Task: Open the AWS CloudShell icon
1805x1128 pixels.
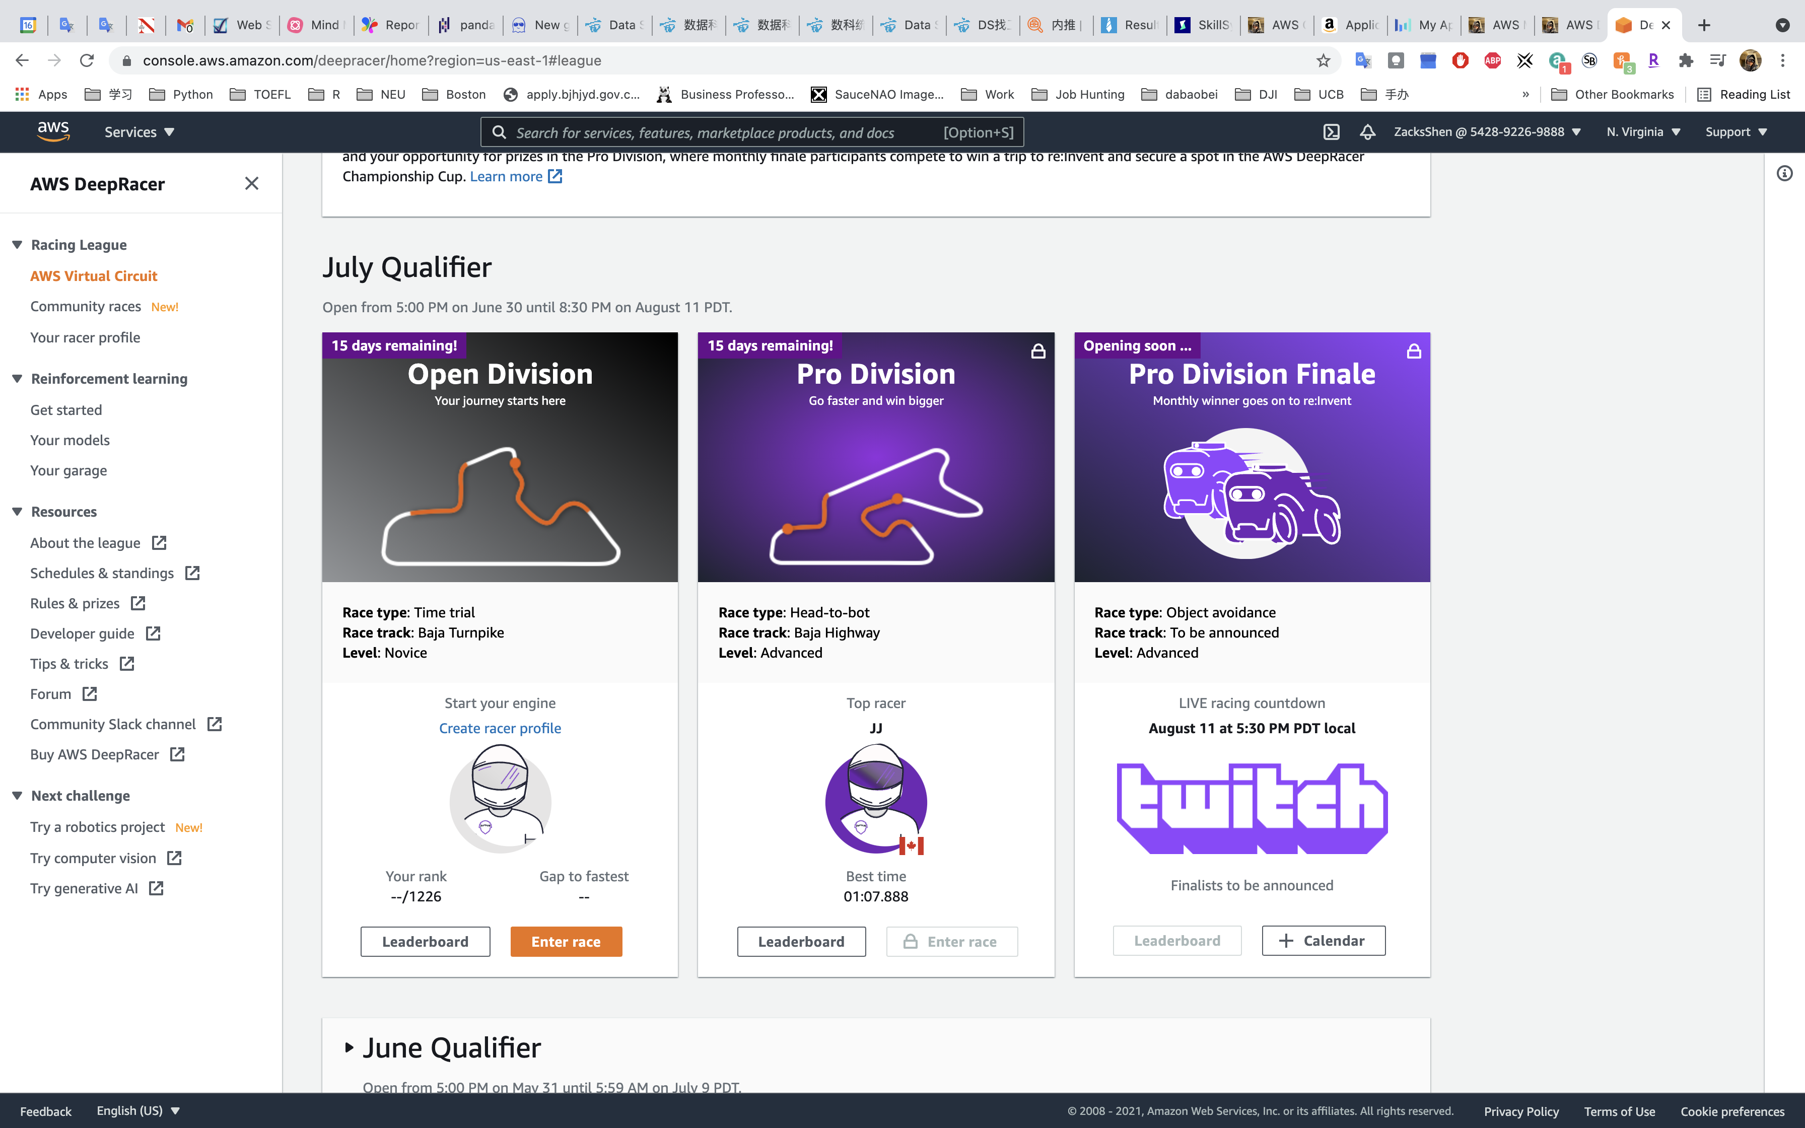Action: [1332, 132]
